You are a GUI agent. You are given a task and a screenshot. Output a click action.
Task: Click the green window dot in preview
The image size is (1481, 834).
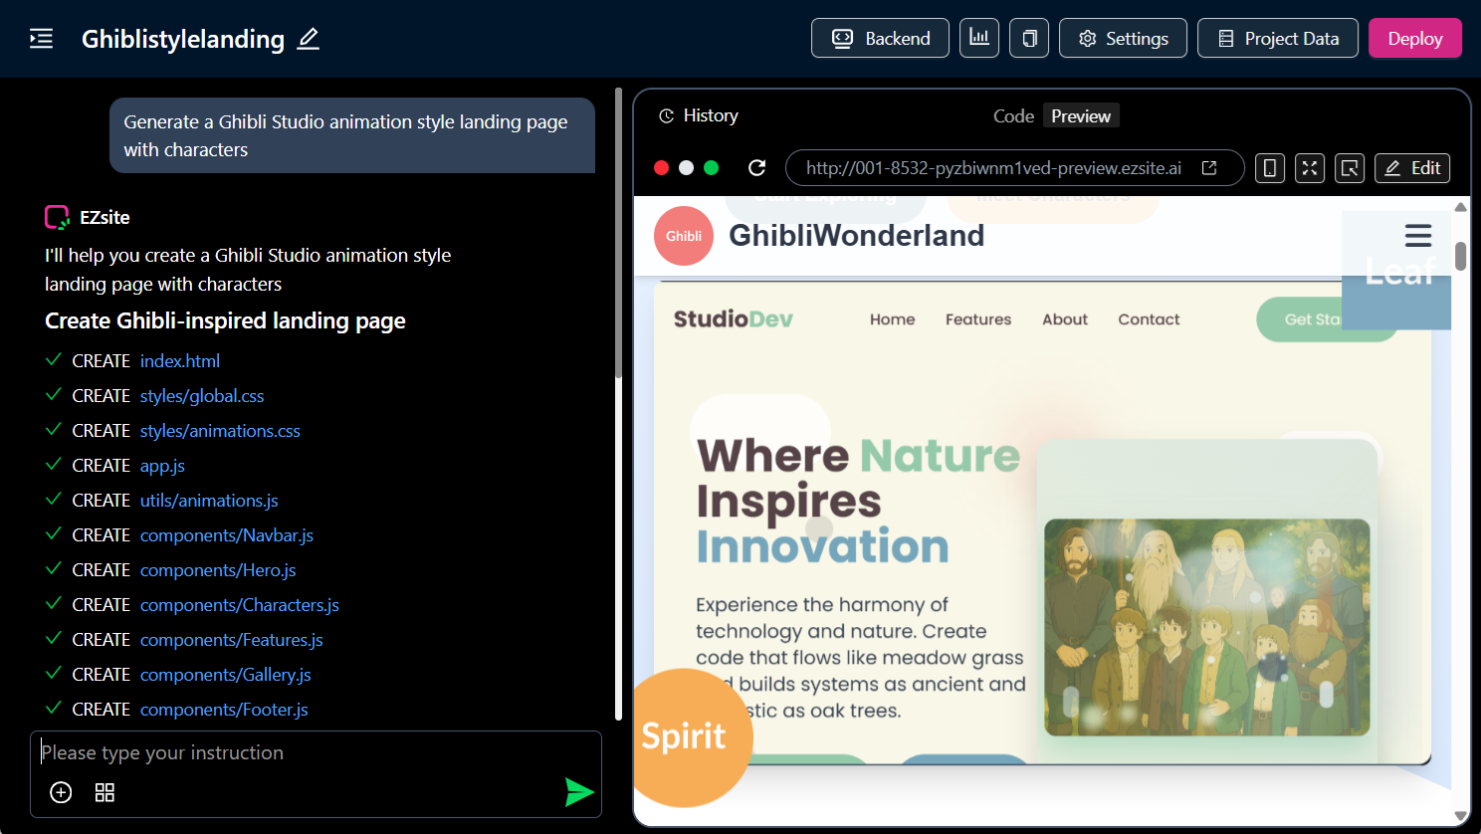pyautogui.click(x=711, y=167)
